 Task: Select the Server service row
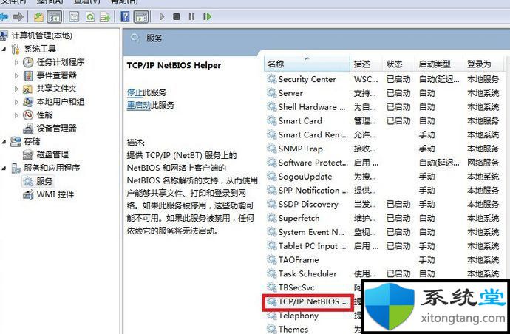384,93
